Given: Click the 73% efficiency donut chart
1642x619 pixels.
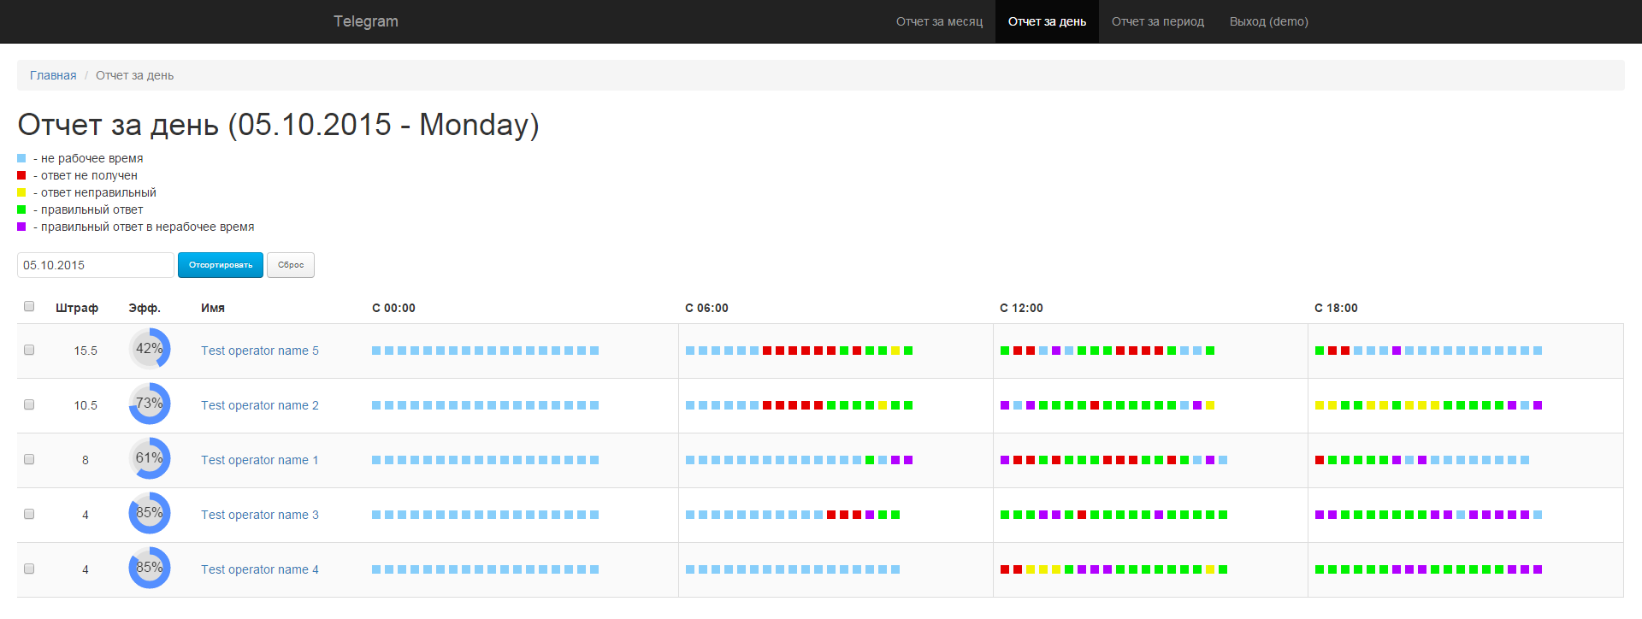Looking at the screenshot, I should 150,404.
